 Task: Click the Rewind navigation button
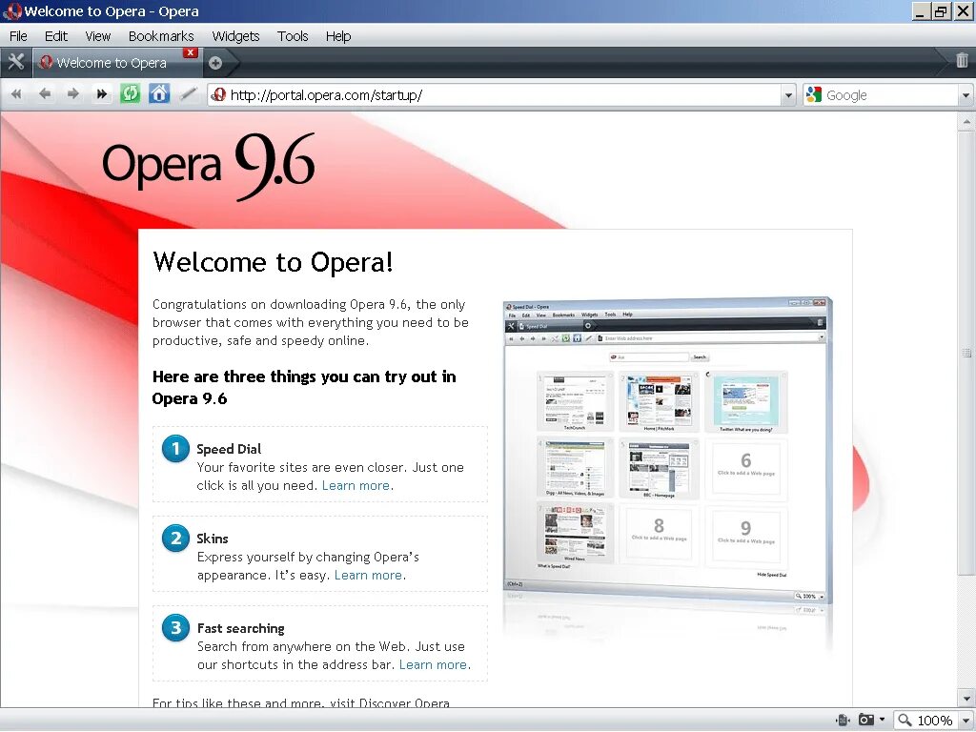point(16,94)
